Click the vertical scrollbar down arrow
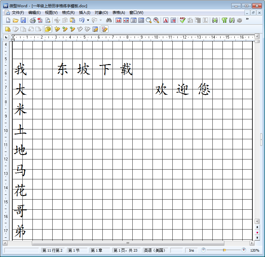Screen dimensions: 265x257 pos(257,221)
